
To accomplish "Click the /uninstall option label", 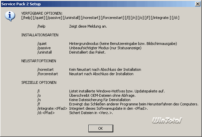I will pyautogui.click(x=45, y=52).
